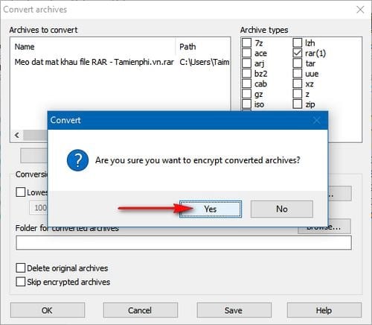Click the left scroll arrow in archives list
Viewport: 372px width, 325px height.
coord(17,135)
